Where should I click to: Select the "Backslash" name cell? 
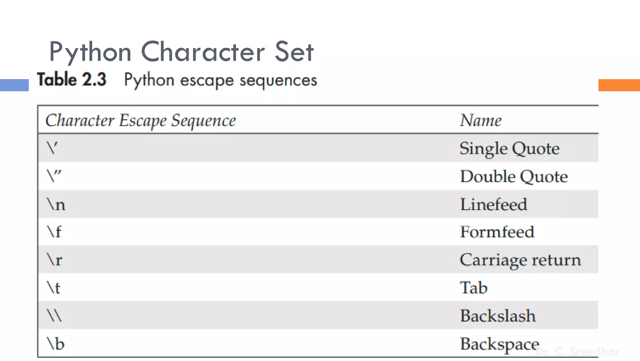pyautogui.click(x=498, y=316)
